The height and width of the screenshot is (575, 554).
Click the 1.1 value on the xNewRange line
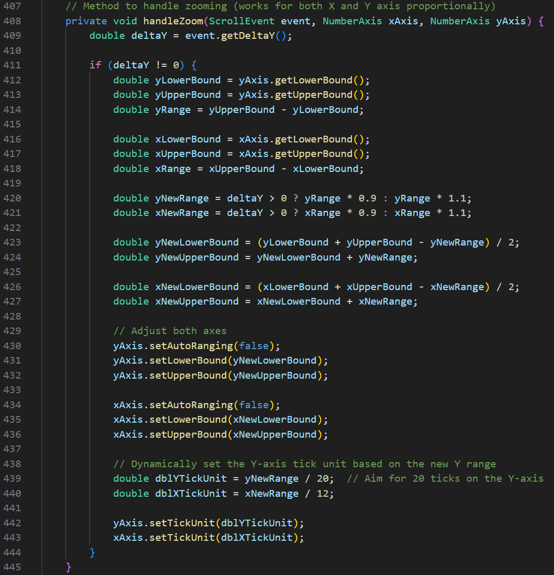click(x=457, y=213)
